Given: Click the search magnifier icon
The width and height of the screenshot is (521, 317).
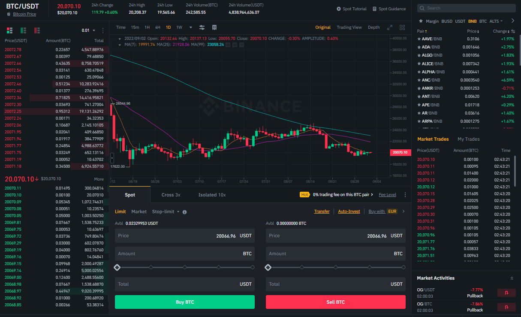Looking at the screenshot, I should click(x=422, y=8).
